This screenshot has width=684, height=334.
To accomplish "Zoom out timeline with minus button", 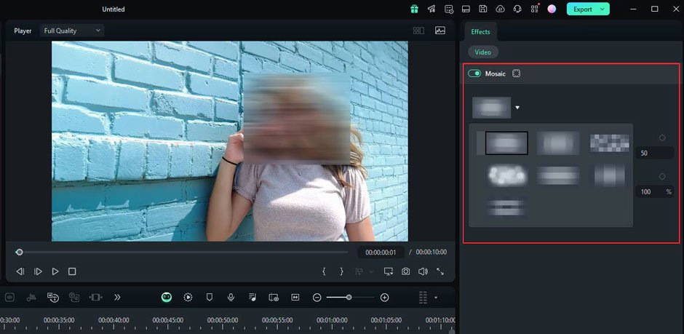I will 317,298.
